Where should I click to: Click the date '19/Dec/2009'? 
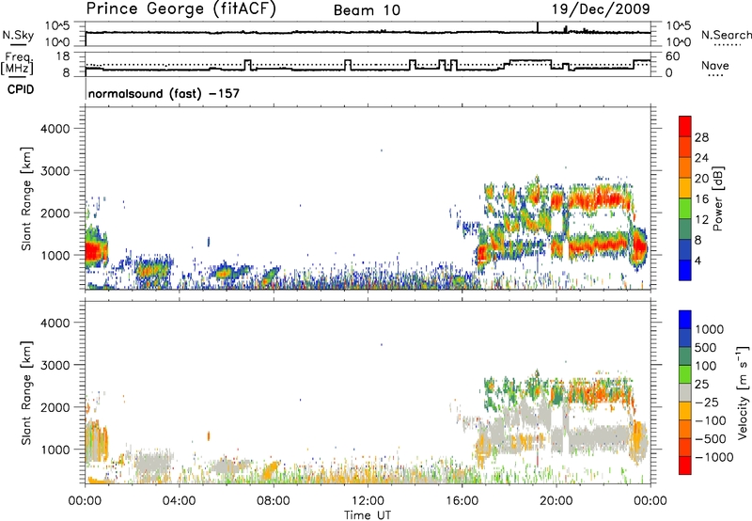601,8
